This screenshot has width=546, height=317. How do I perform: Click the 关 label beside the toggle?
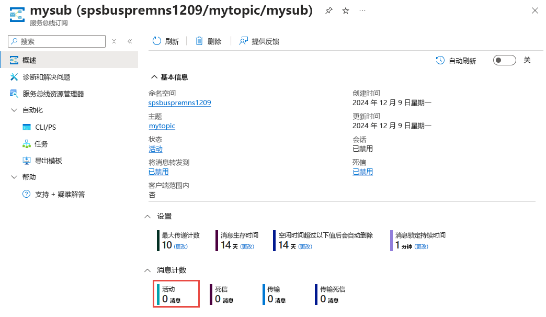tap(527, 60)
